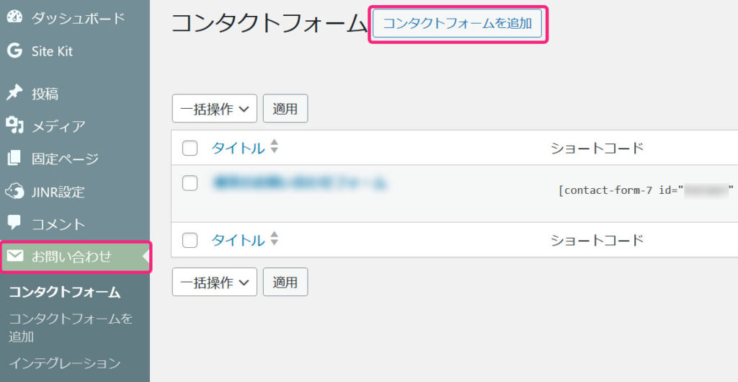Click the Dashboard gauge icon
The width and height of the screenshot is (738, 382).
click(14, 18)
